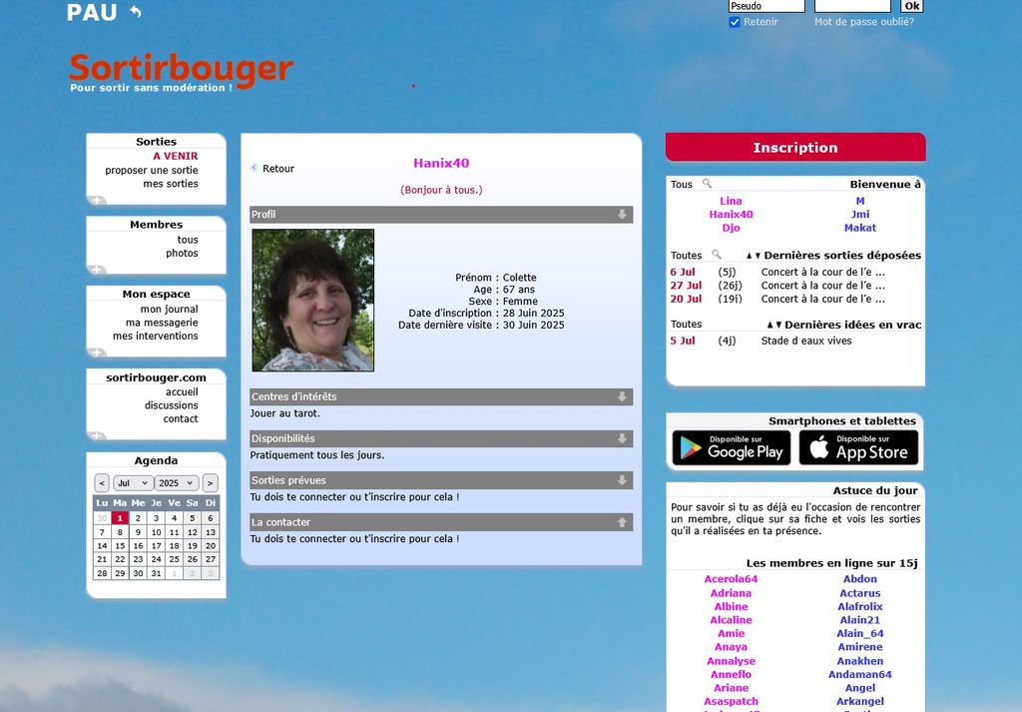Go to accueil page
1022x712 pixels.
(182, 391)
